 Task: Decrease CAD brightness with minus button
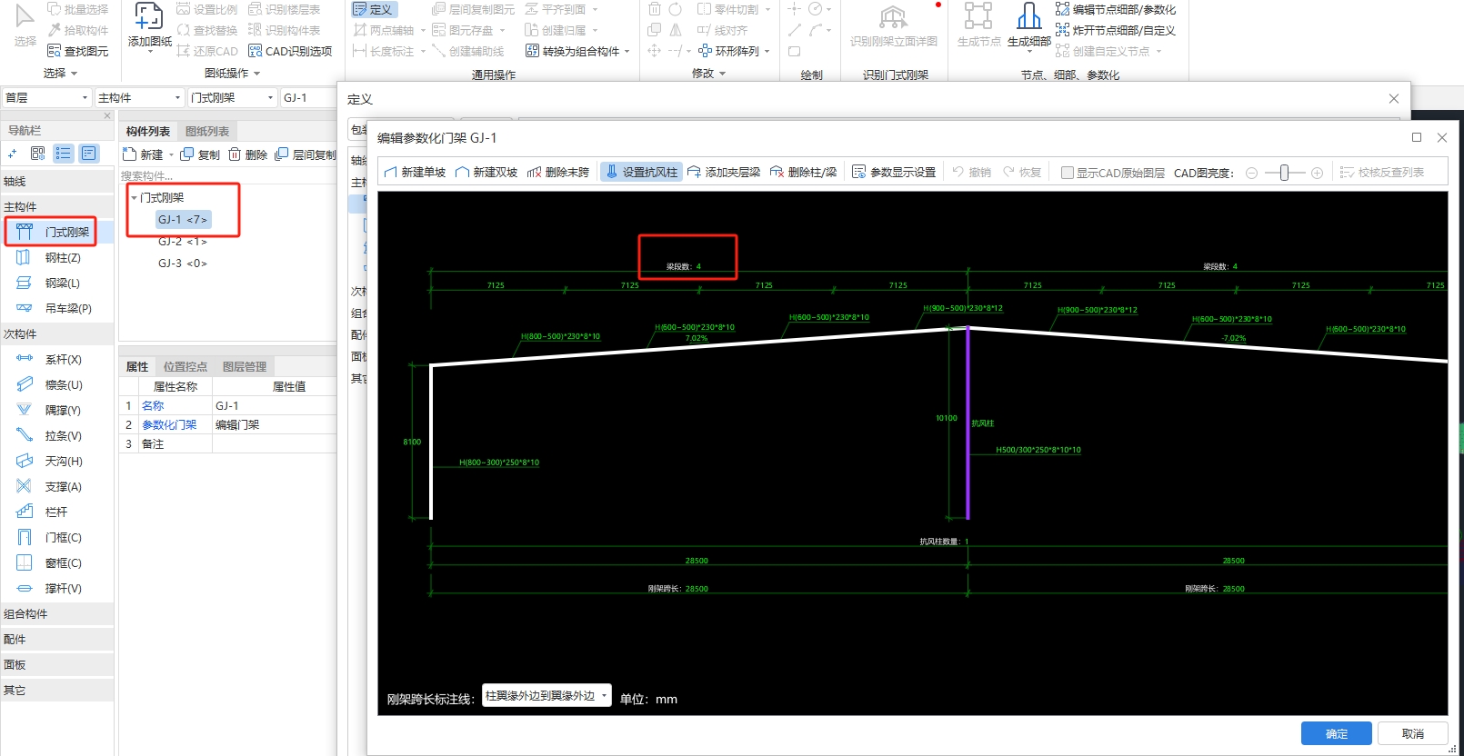(1251, 173)
